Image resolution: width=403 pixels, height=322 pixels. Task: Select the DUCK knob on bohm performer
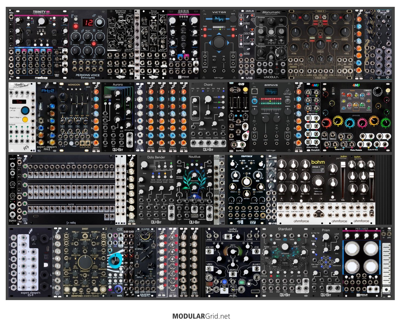pos(333,169)
